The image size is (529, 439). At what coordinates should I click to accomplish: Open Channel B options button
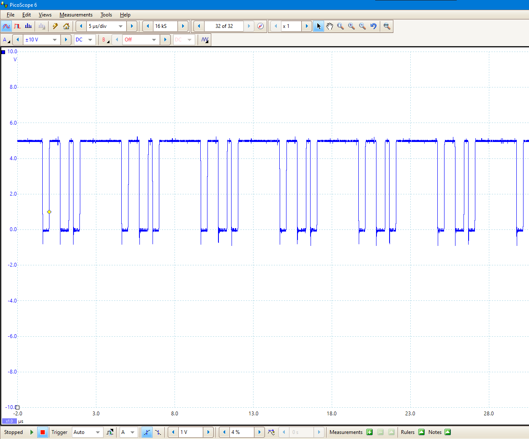click(105, 40)
